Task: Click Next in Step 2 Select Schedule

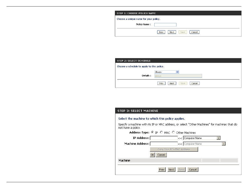Action: (172, 83)
